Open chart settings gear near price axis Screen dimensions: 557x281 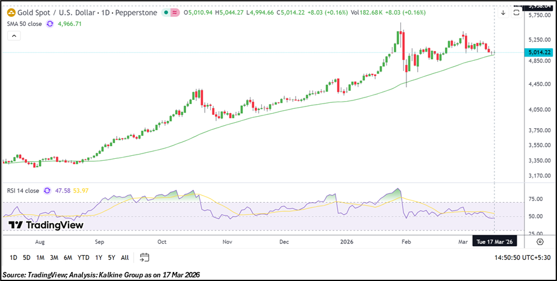click(540, 241)
